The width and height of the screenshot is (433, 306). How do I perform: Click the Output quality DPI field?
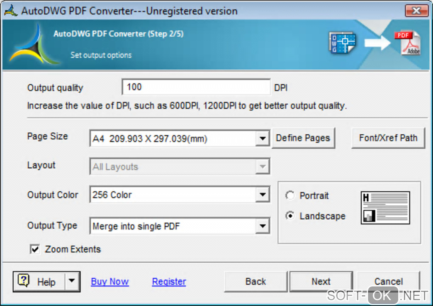click(196, 87)
